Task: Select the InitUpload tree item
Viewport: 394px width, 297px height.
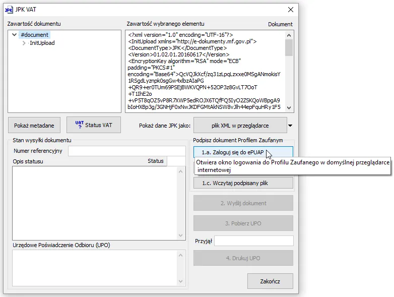Action: coord(42,43)
